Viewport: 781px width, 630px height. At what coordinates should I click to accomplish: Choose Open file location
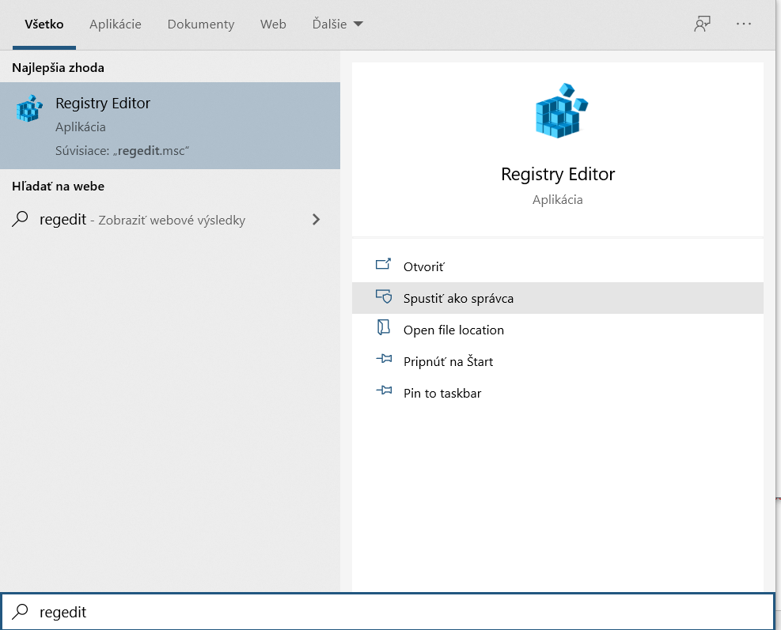pos(557,330)
